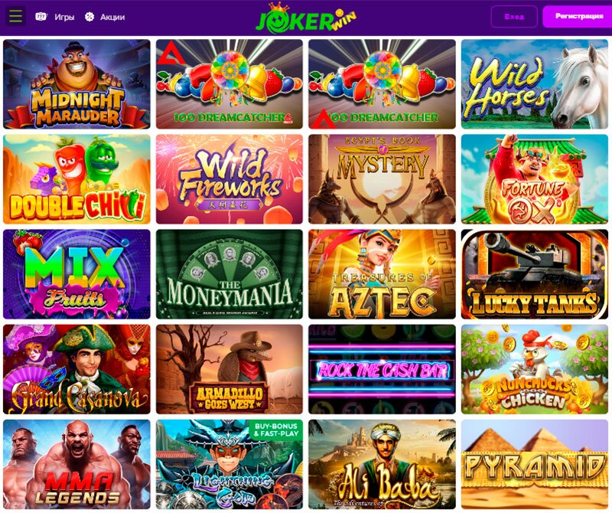The height and width of the screenshot is (513, 612).
Task: Play the Treasures of Aztec slot
Action: pos(382,274)
